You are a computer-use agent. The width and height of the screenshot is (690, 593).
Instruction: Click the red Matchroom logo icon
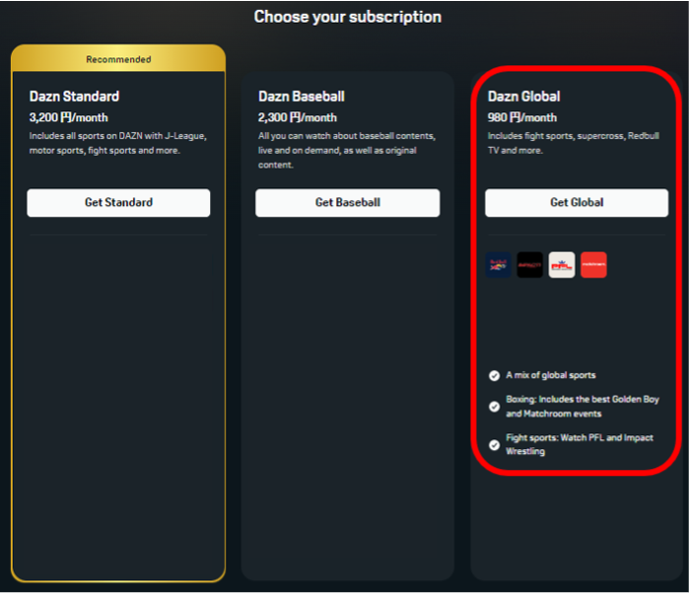tap(593, 265)
